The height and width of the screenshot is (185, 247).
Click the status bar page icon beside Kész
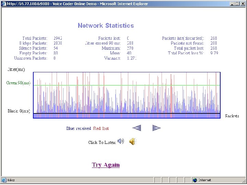point(4,180)
